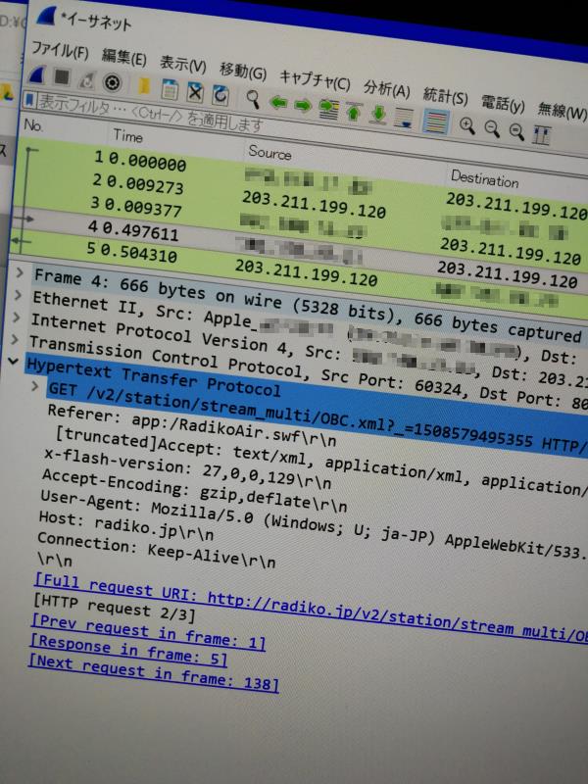Select the Connection: Keep-Alive line
This screenshot has height=784, width=588.
tap(156, 550)
